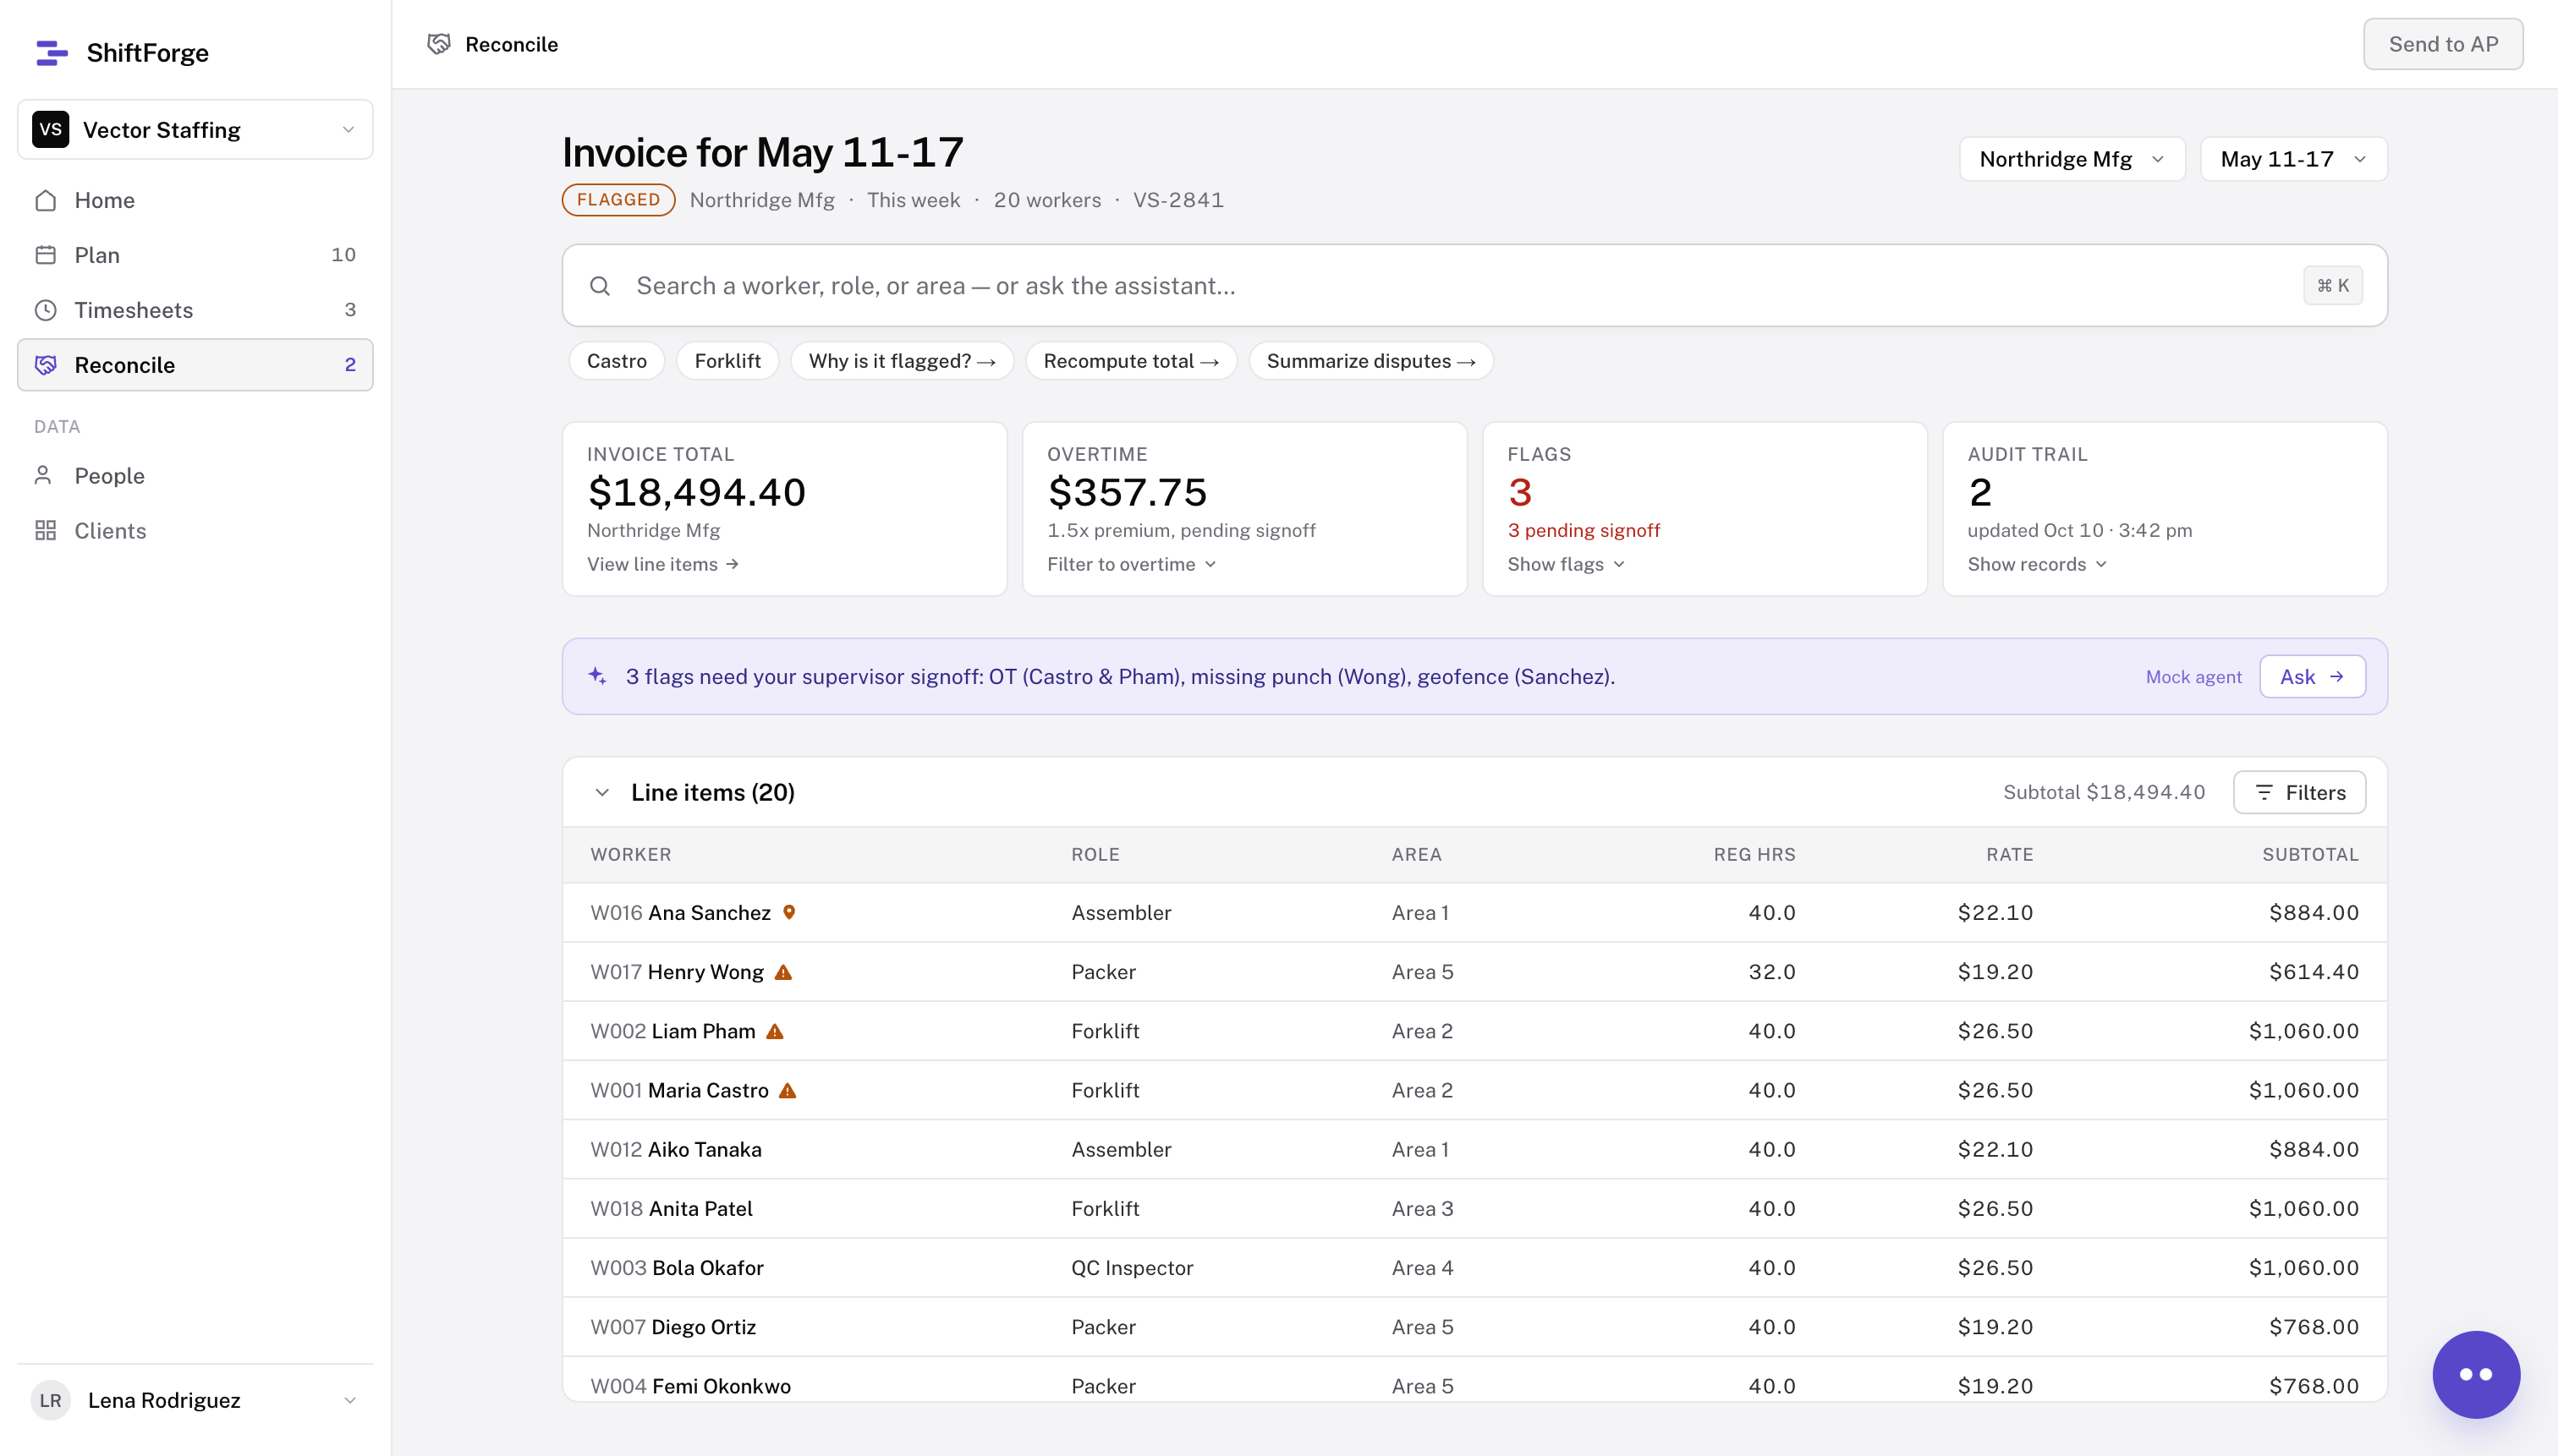The width and height of the screenshot is (2558, 1456).
Task: Expand Filter to overtime option
Action: click(x=1132, y=564)
